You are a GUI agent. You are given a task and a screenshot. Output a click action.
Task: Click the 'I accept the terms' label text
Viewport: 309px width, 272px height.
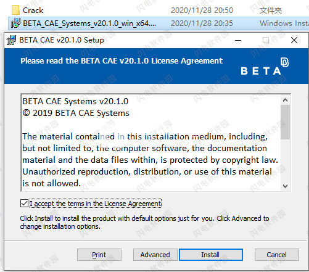coord(96,204)
